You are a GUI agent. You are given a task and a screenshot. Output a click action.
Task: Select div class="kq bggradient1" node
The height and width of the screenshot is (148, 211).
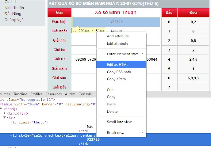28,100
